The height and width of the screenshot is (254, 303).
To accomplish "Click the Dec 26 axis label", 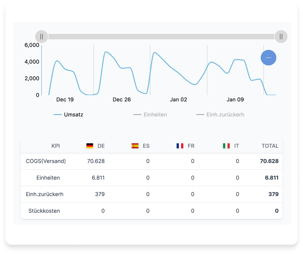I will click(x=122, y=100).
